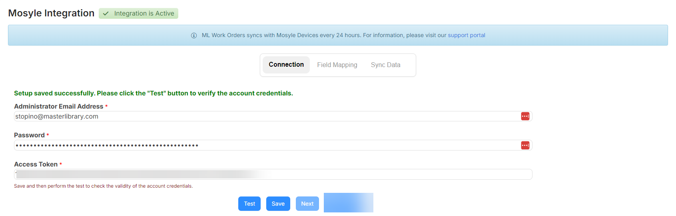This screenshot has width=676, height=216.
Task: Click the Integration is Active status badge
Action: (x=138, y=14)
